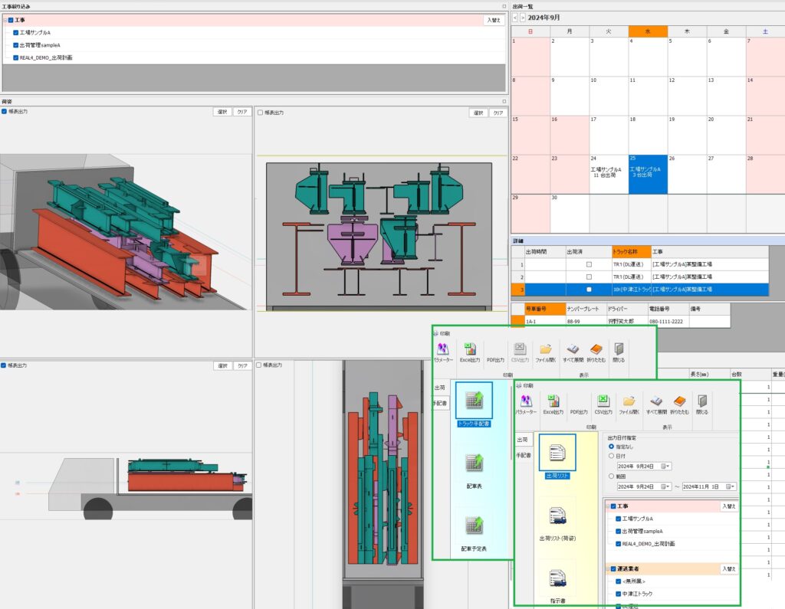Tick the 出荷済 checkbox in detail row 1
Image resolution: width=785 pixels, height=609 pixels.
589,264
